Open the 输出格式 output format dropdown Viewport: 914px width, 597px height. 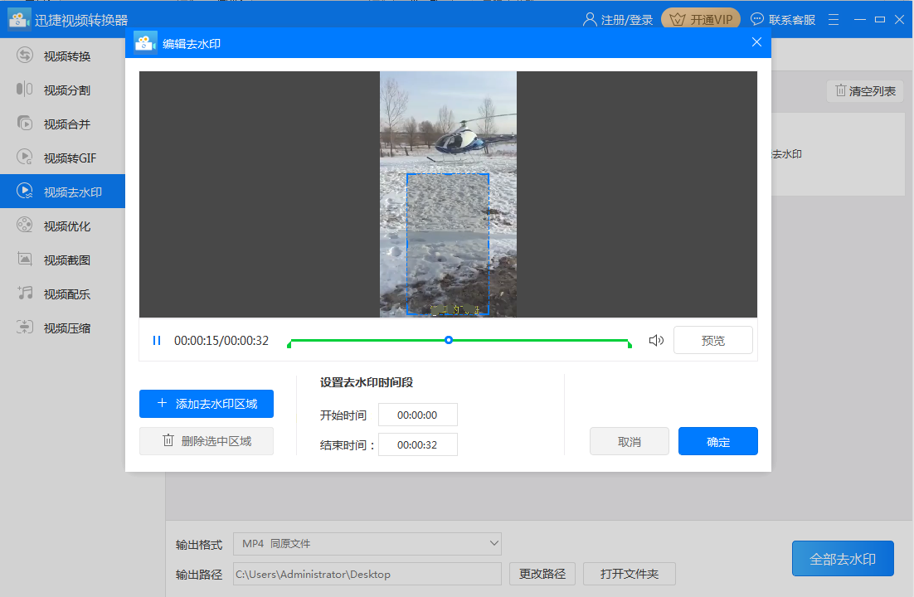tap(367, 544)
